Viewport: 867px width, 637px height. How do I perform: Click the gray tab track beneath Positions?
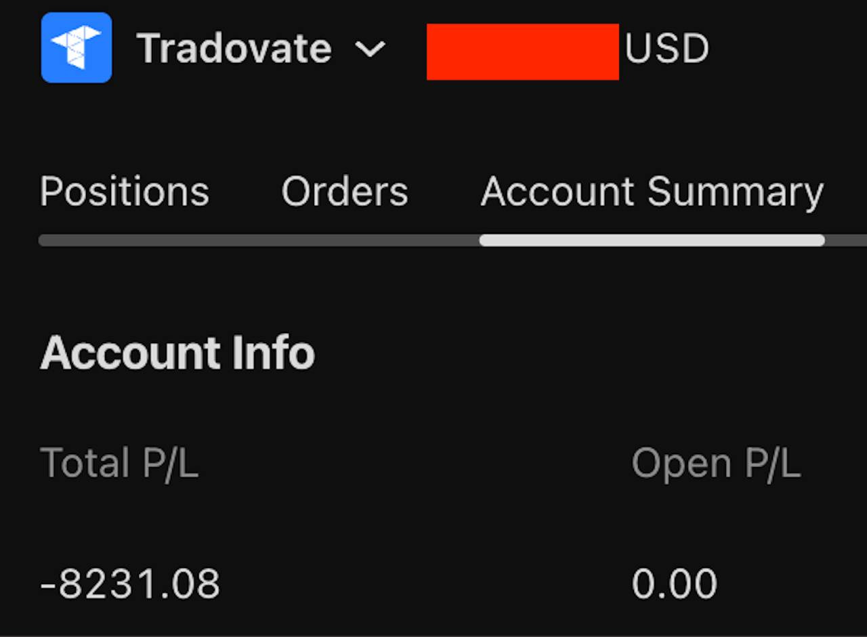click(x=125, y=240)
